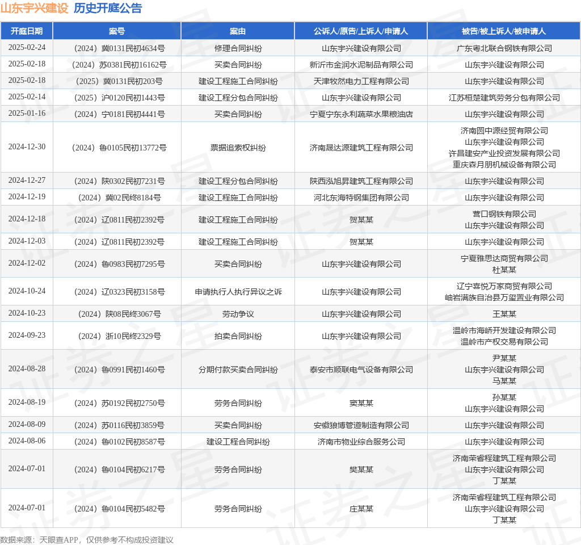Click plaintiff 泰安市顺联电气设备有限公司

361,370
